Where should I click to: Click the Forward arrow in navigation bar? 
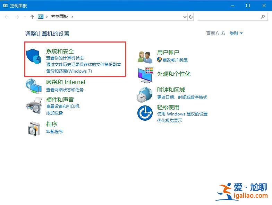[17, 17]
